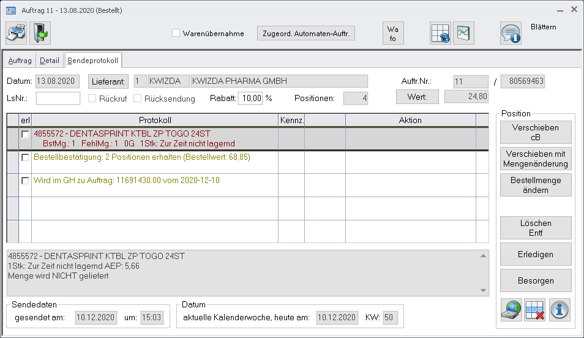Open the table refresh grid icon
The height and width of the screenshot is (338, 584).
[x=440, y=33]
